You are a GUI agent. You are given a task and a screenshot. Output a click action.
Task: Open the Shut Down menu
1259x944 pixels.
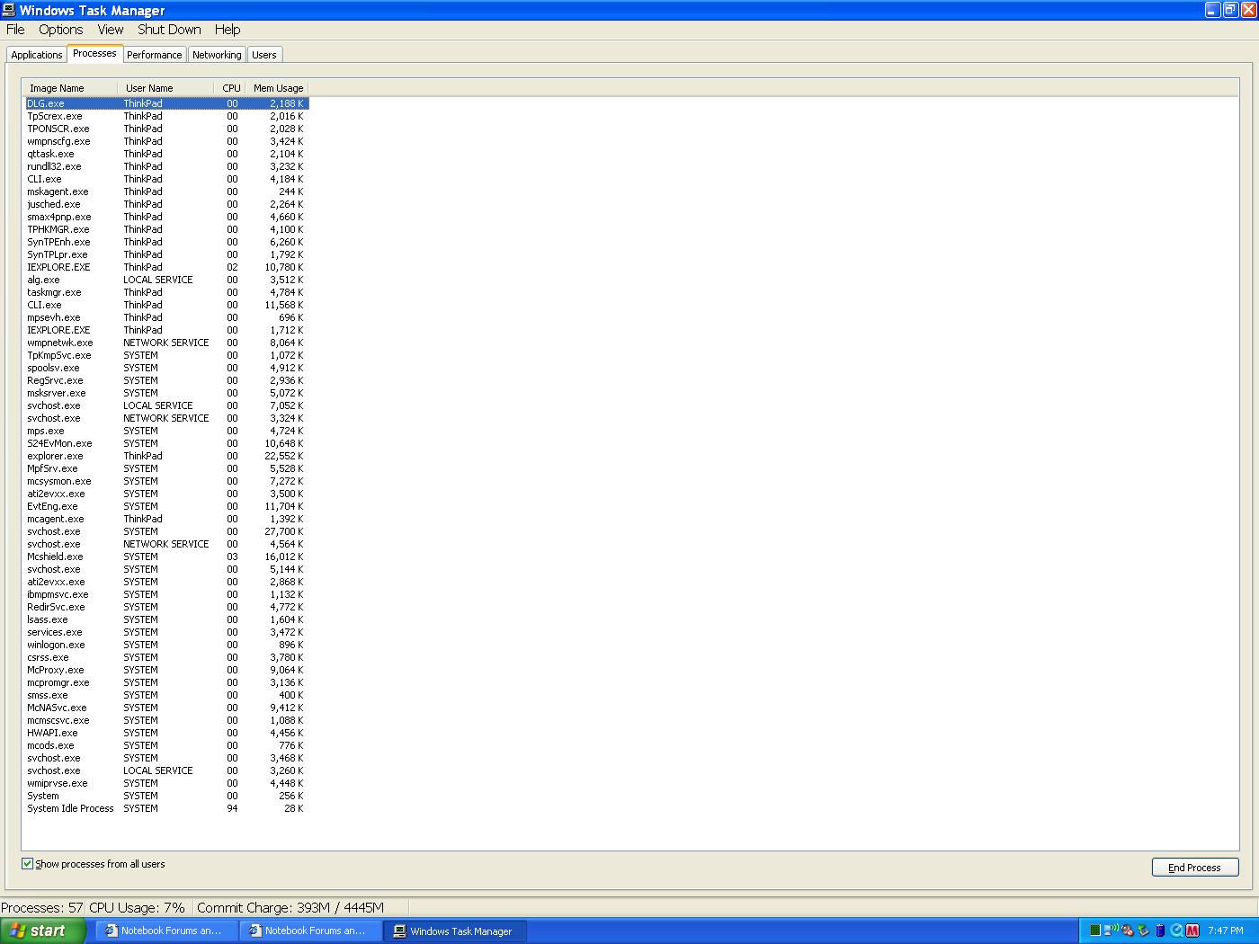pyautogui.click(x=169, y=30)
